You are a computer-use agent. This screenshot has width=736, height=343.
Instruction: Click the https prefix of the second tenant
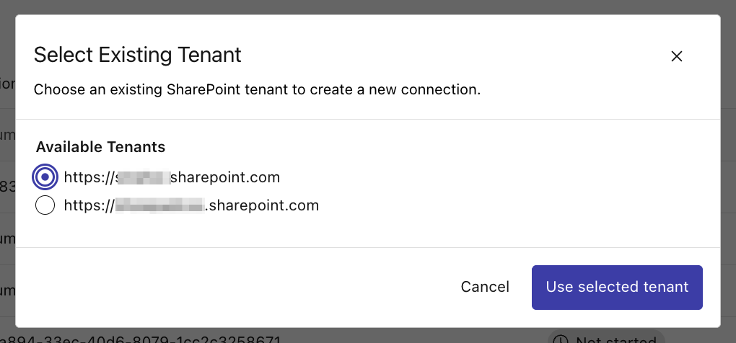point(85,205)
